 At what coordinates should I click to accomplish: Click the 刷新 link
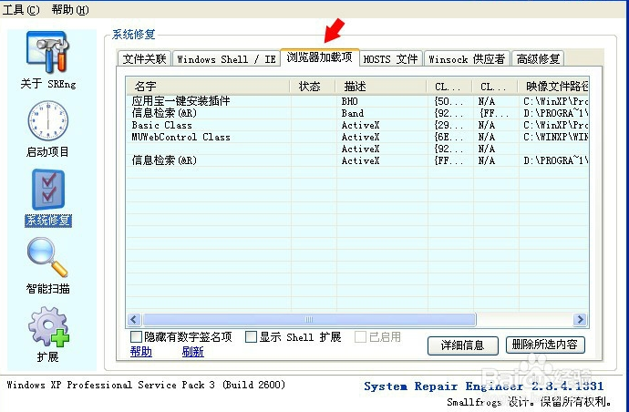[193, 352]
